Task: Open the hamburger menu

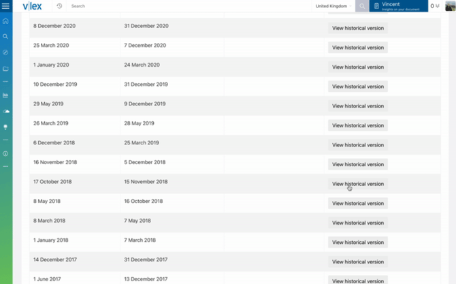Action: pyautogui.click(x=5, y=6)
